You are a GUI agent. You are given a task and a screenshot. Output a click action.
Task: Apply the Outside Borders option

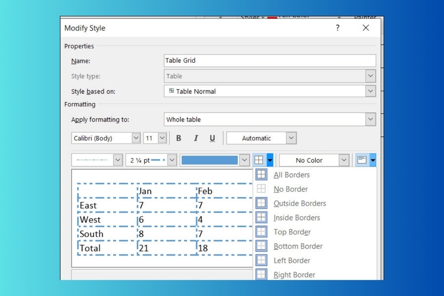tap(261, 203)
